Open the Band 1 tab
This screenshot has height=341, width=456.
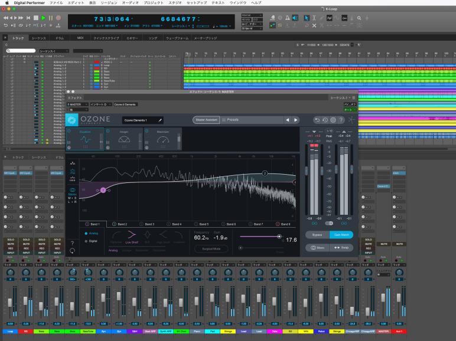click(93, 224)
